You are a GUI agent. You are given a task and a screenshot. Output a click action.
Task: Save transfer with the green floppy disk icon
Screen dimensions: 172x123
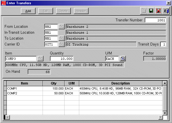click(x=151, y=11)
